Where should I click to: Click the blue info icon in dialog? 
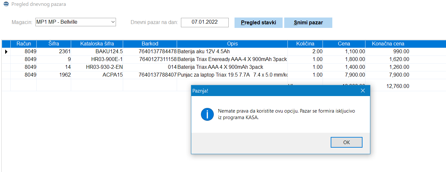point(207,115)
